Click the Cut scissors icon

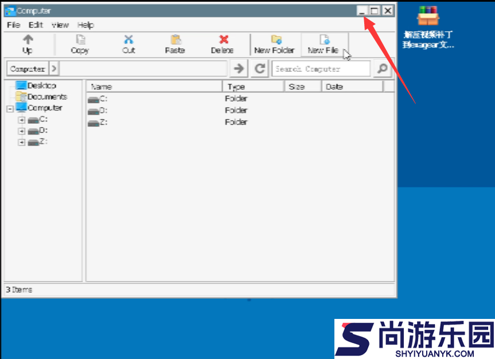click(x=128, y=40)
